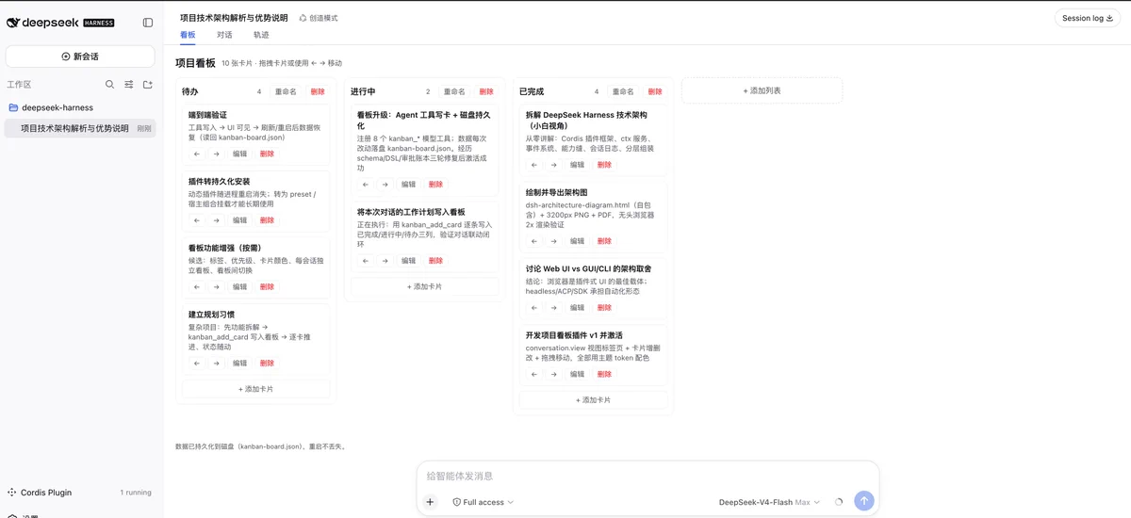Edit the 端到端验证 card
The height and width of the screenshot is (518, 1131).
[240, 154]
